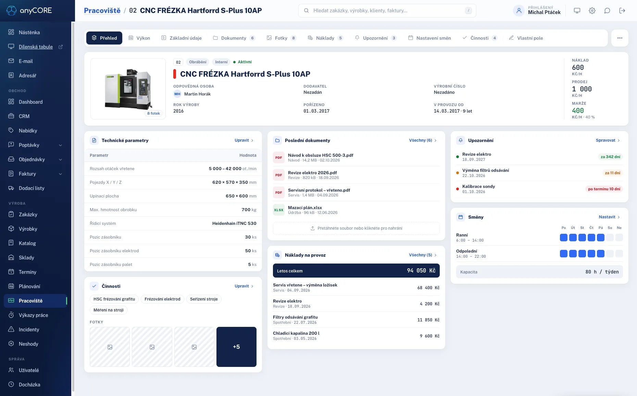Click Upravit in Technické parametry
The image size is (637, 396).
click(244, 140)
